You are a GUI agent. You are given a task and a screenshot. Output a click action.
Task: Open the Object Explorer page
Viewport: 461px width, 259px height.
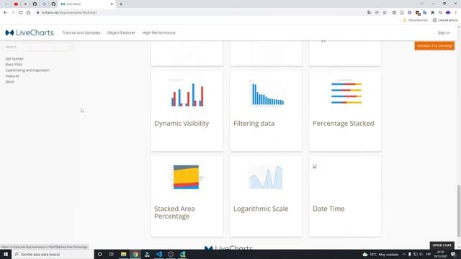tap(121, 32)
